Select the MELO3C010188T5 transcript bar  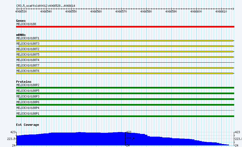click(125, 57)
